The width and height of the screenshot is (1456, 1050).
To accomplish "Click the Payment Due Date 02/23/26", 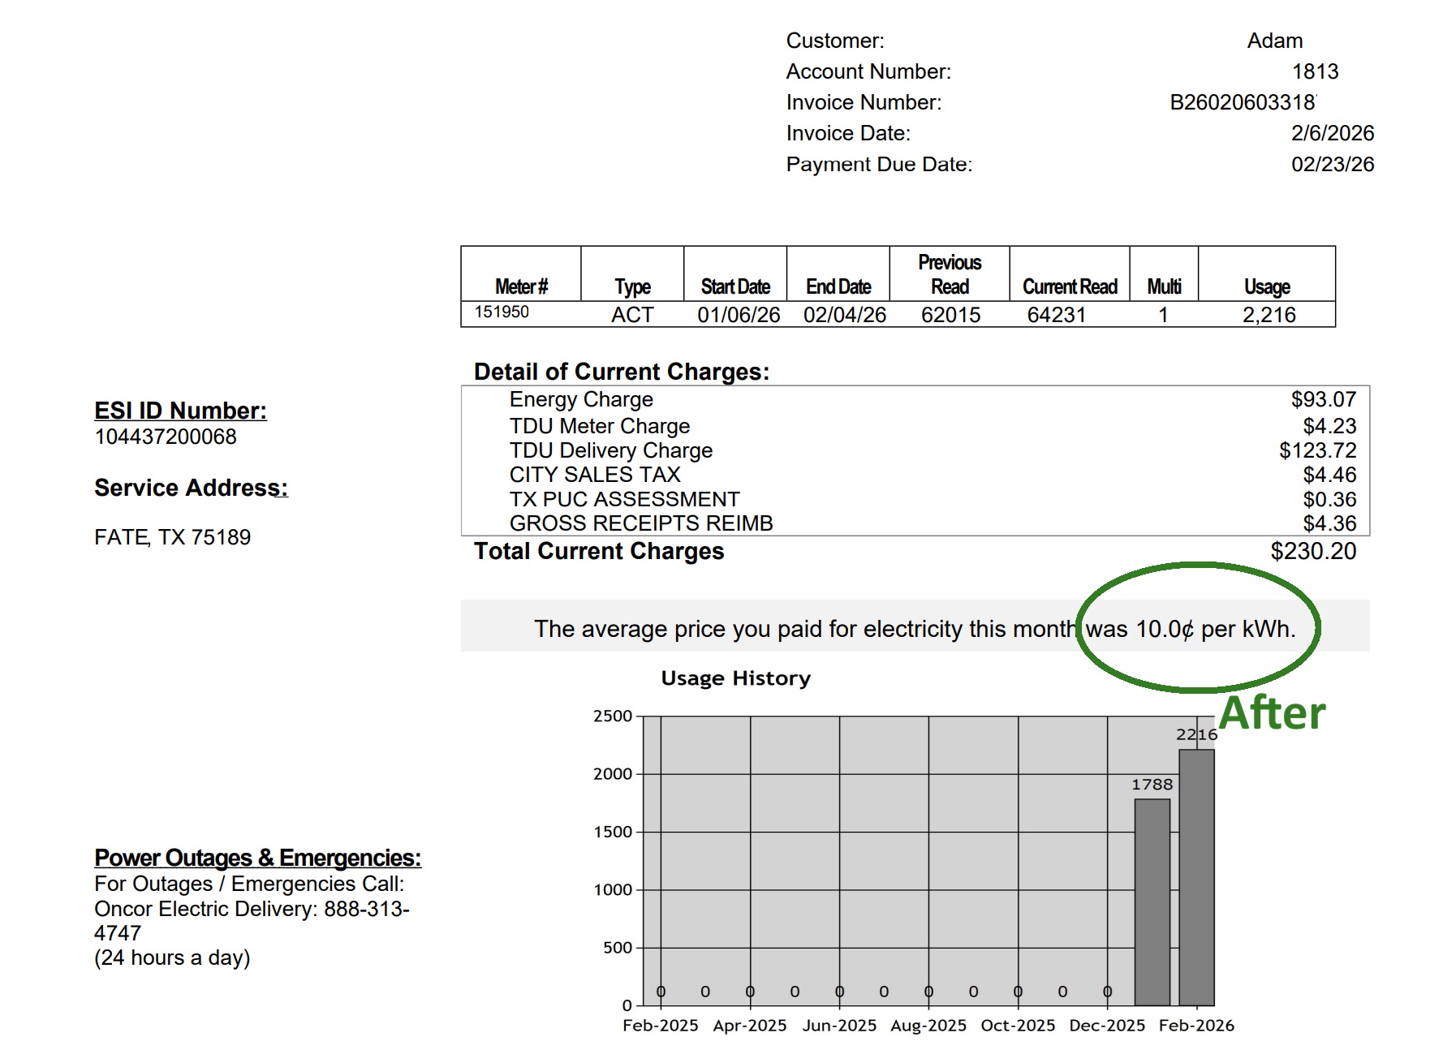I will click(1332, 164).
